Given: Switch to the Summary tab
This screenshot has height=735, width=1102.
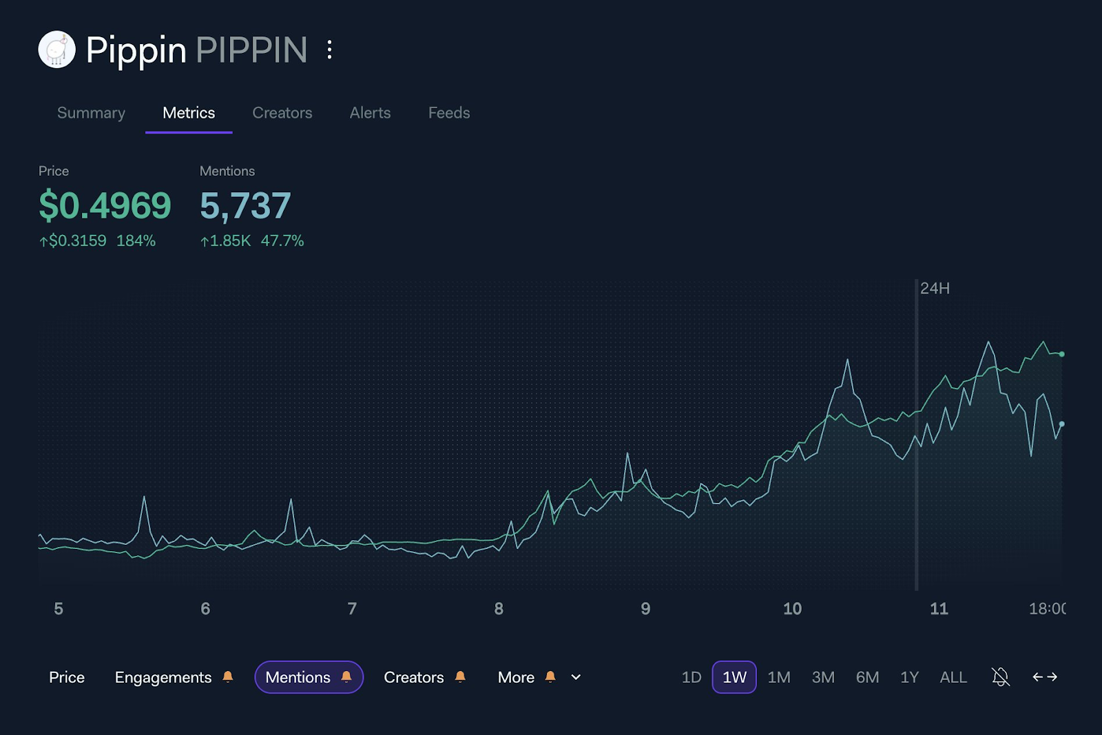Looking at the screenshot, I should point(90,113).
